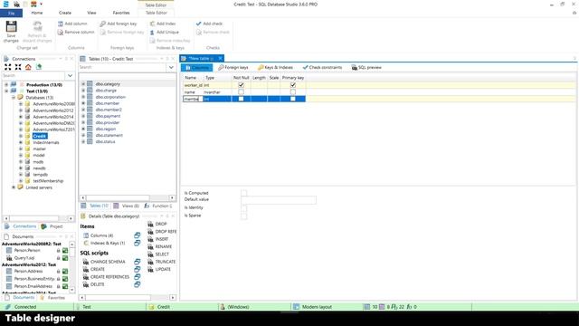Click the Default value input field
Screen dimensions: 579x326
click(279, 200)
